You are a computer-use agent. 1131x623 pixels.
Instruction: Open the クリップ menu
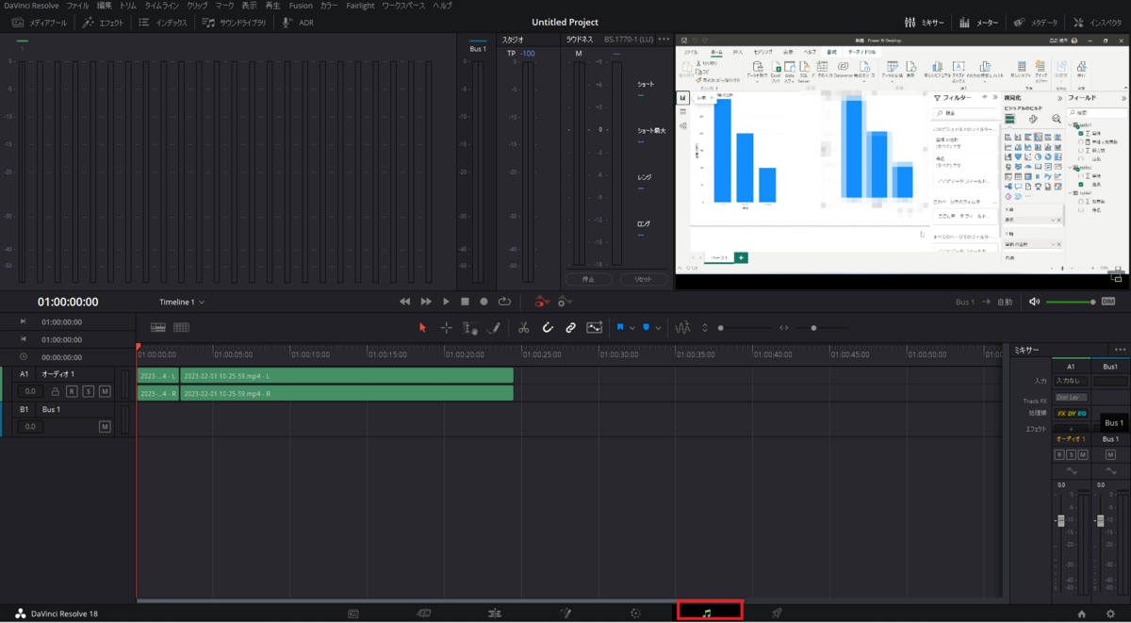pos(197,6)
